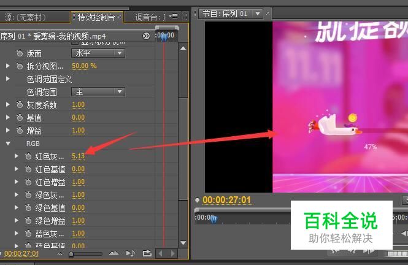Expand the 绿色增益 property

tap(17, 221)
